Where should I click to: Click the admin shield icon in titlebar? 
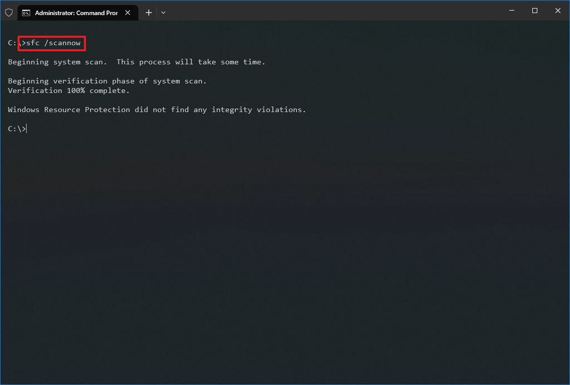click(x=8, y=12)
